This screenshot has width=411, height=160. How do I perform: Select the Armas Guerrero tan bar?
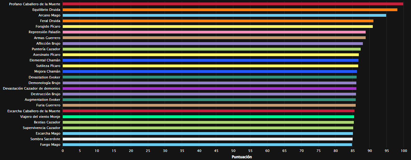click(214, 38)
